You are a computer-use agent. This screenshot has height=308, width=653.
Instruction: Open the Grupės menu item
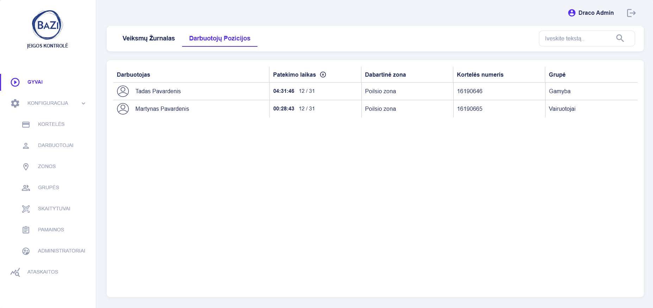click(x=49, y=187)
